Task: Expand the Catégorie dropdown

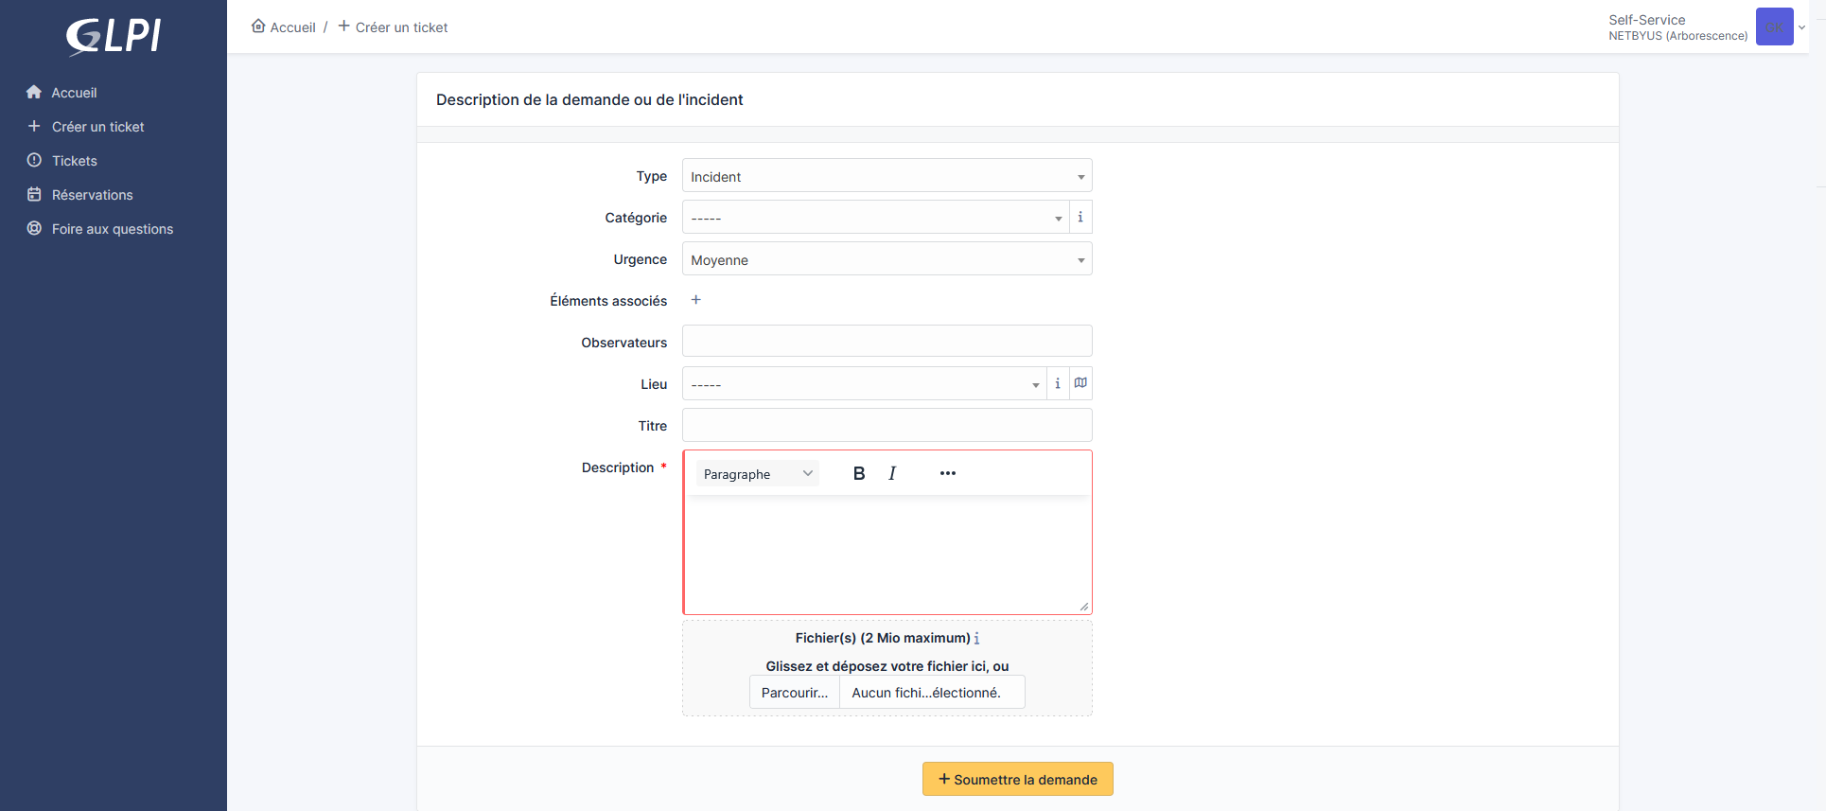Action: point(875,218)
